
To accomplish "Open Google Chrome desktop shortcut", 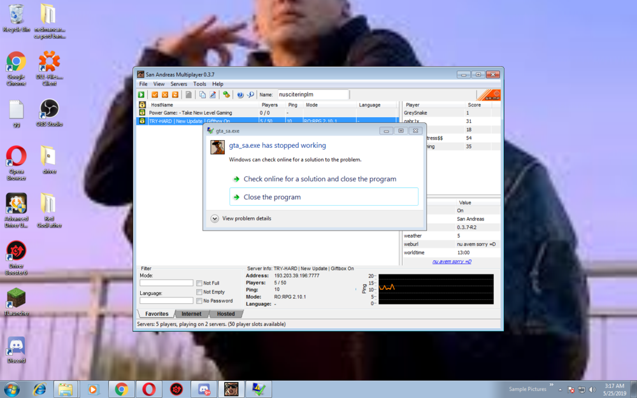I will click(x=17, y=68).
